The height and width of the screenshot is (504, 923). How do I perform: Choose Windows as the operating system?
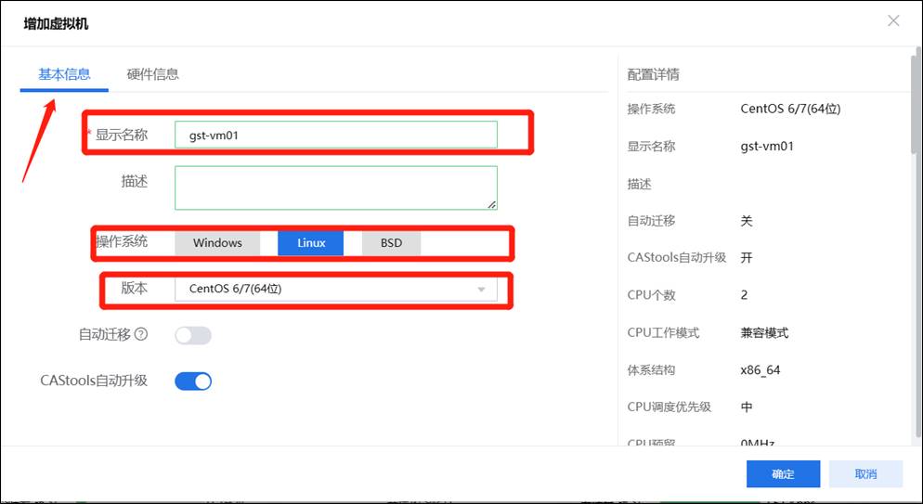click(217, 243)
